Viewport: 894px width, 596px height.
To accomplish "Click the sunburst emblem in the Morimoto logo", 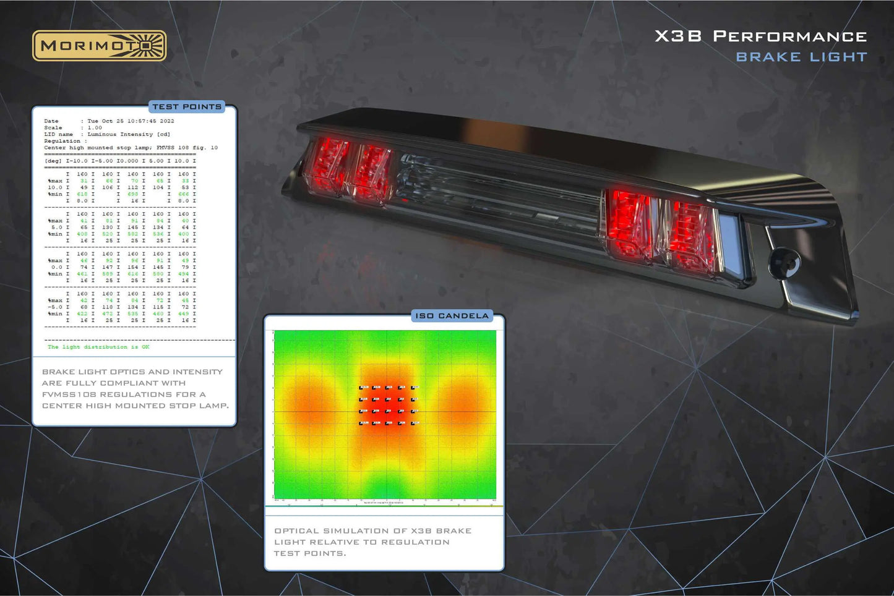I will pyautogui.click(x=150, y=46).
